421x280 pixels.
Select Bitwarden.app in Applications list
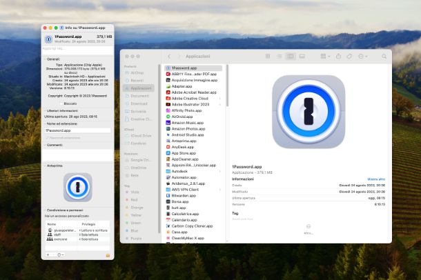[184, 195]
